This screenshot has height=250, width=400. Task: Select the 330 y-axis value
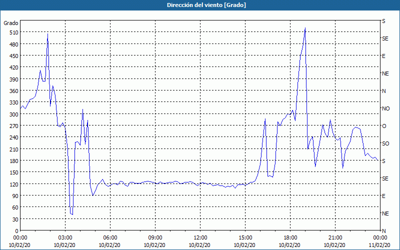[x=14, y=102]
